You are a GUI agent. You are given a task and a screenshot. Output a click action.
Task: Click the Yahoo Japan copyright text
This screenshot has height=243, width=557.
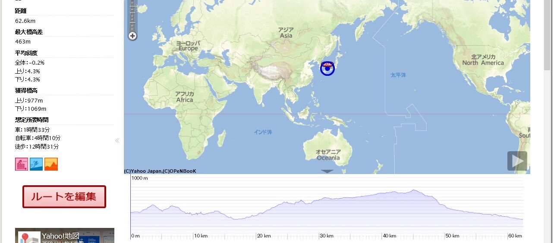(x=160, y=171)
